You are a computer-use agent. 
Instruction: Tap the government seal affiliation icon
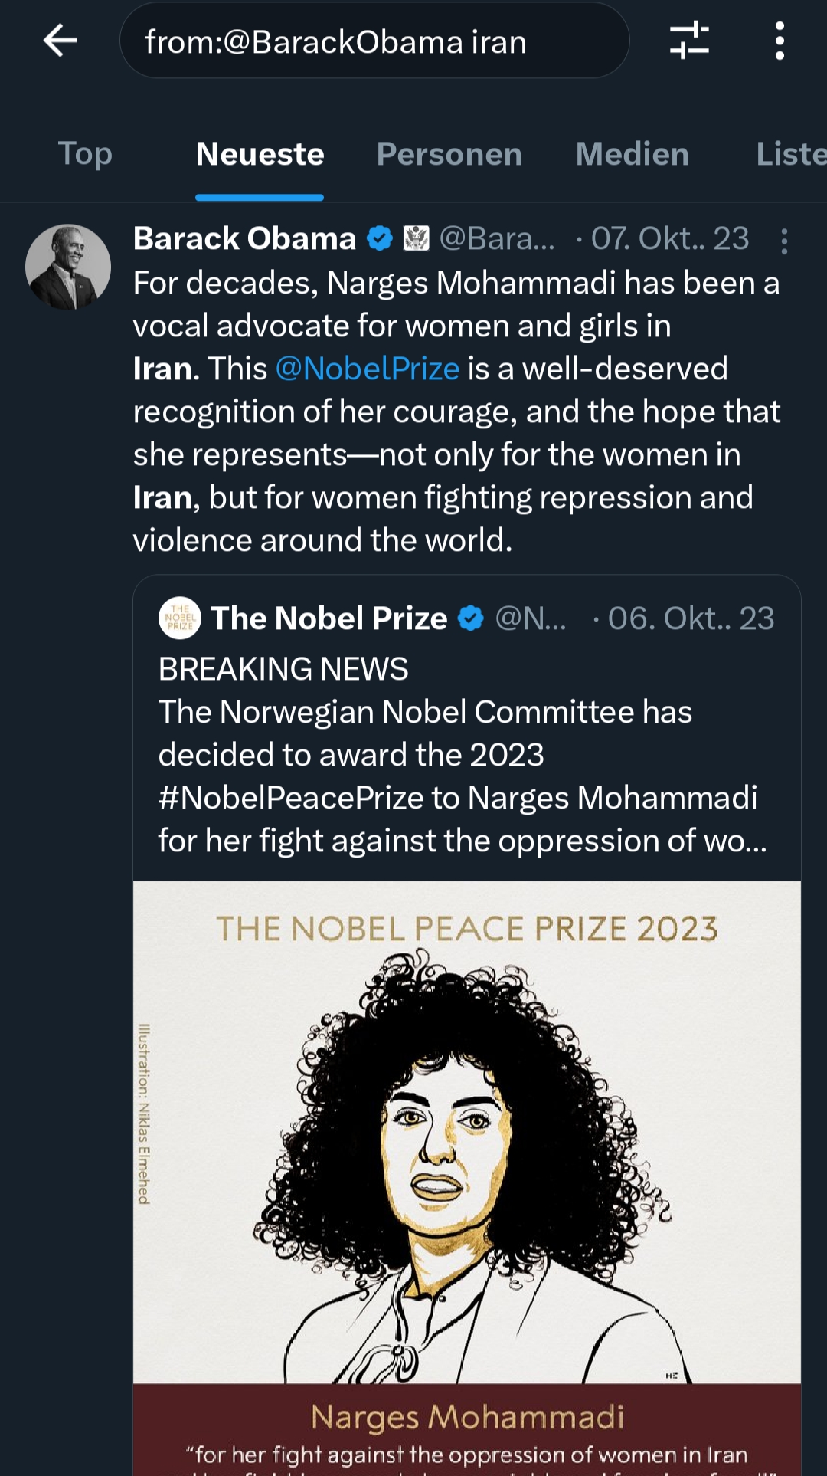coord(417,238)
